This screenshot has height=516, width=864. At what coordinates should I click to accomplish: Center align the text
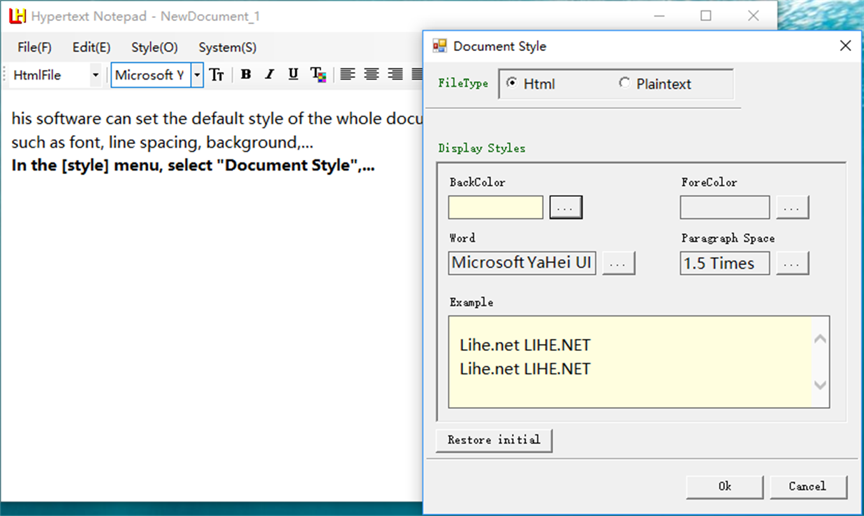371,75
